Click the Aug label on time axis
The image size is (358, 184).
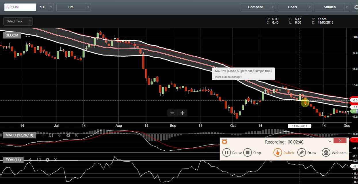(118, 126)
